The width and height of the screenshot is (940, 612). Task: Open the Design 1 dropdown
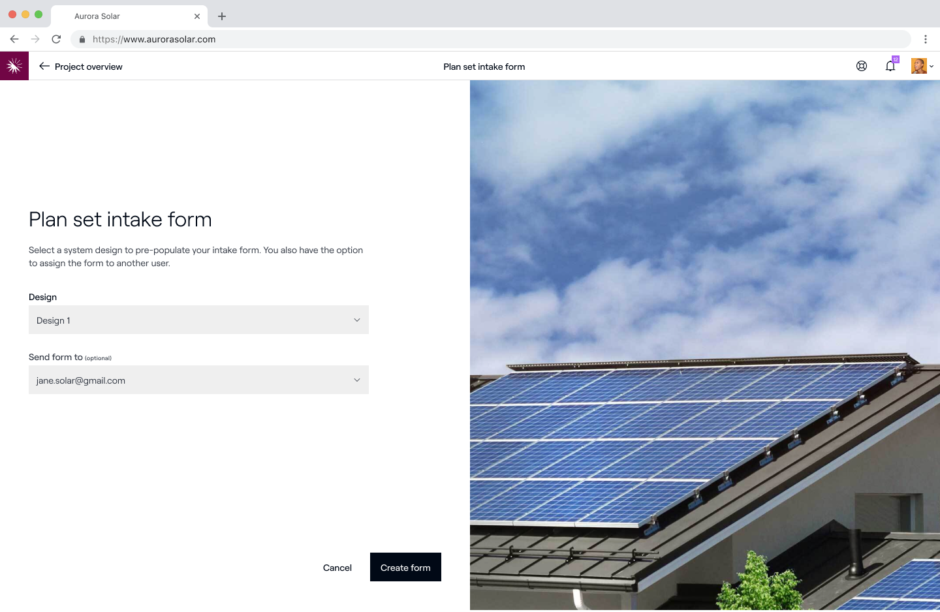click(x=198, y=320)
